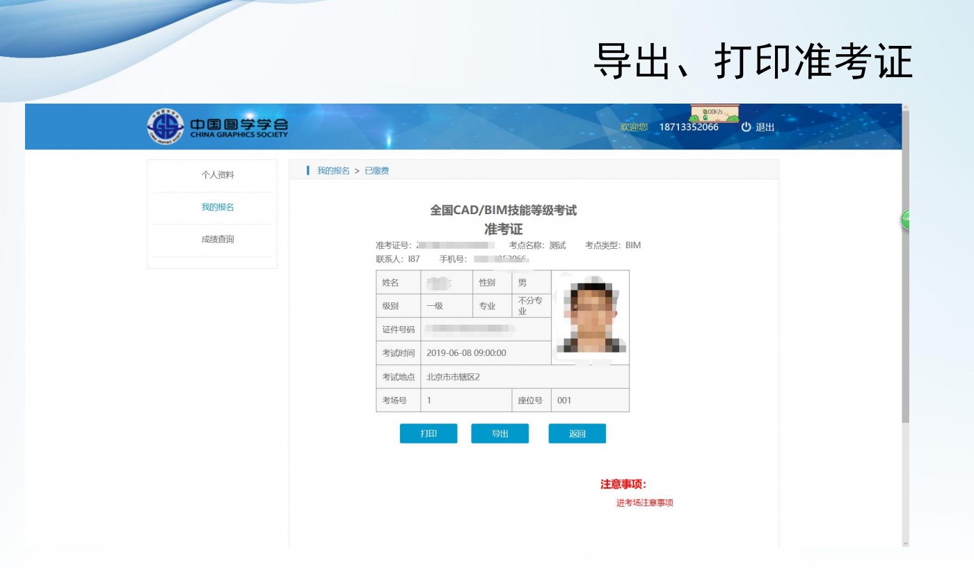Click the power icon beside 退出
This screenshot has width=974, height=568.
(x=746, y=127)
